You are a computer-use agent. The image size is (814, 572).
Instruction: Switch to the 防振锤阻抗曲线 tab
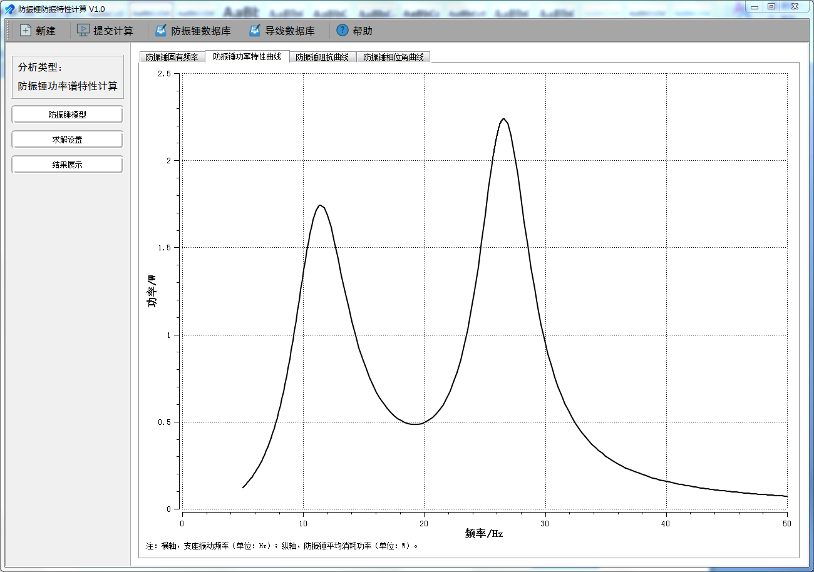point(322,57)
